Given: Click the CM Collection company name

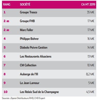Looking at the screenshot, I should point(28,65).
